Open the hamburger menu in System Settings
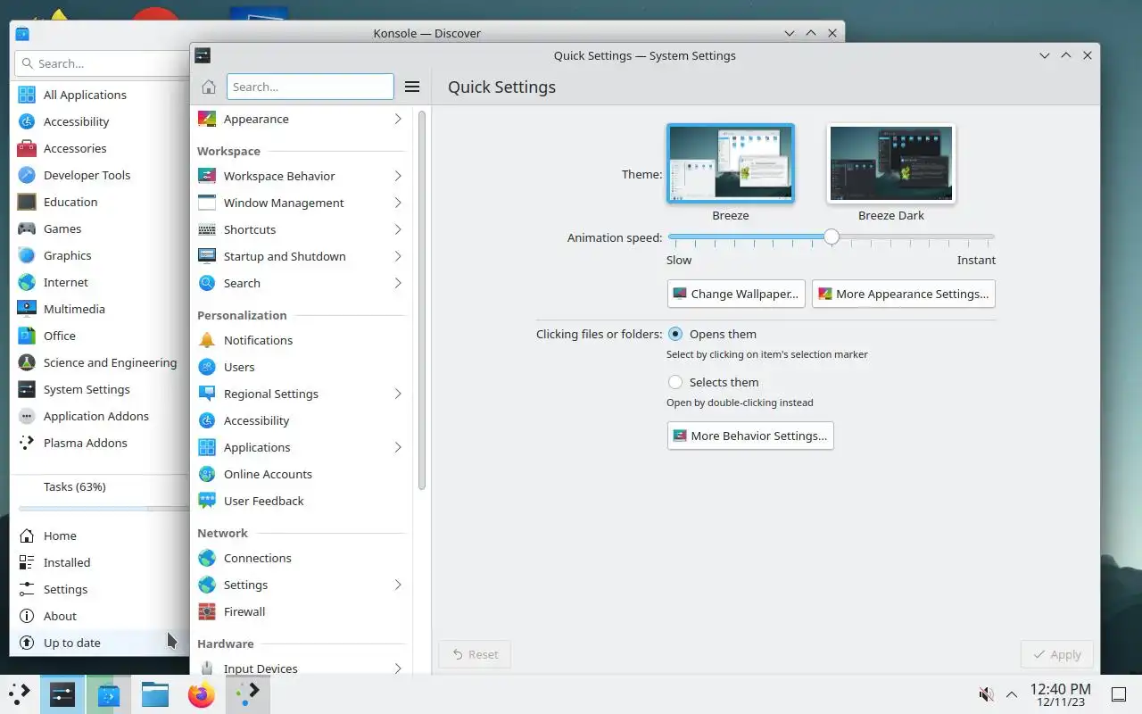Viewport: 1142px width, 714px height. (412, 87)
